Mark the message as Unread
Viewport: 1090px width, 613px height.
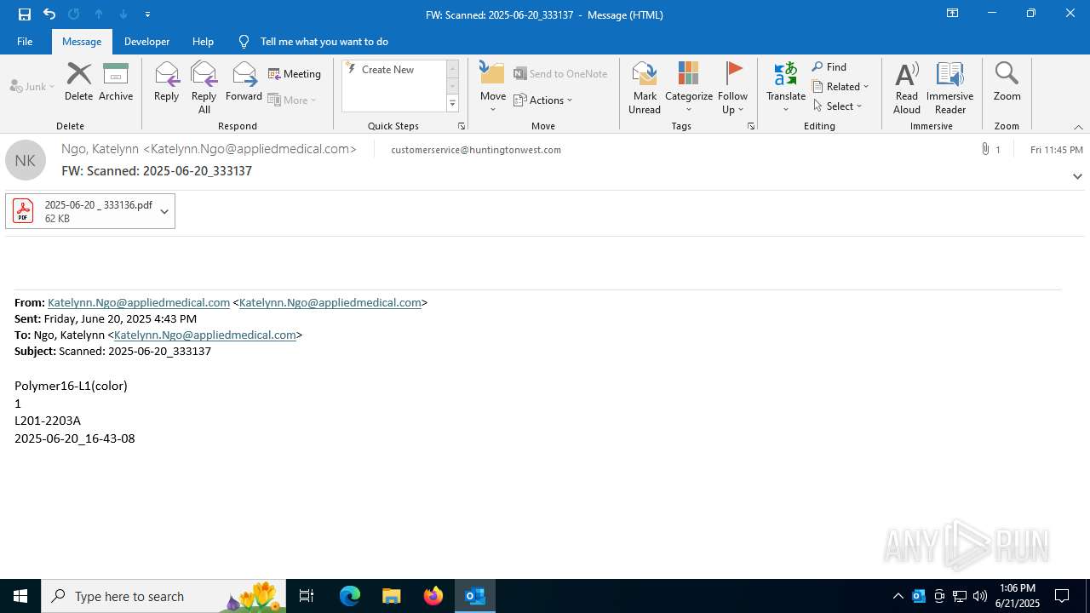click(x=645, y=87)
